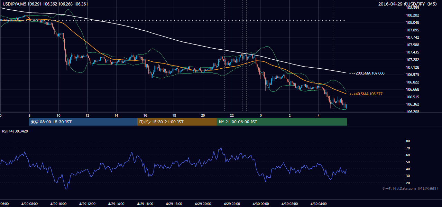Click price axis value 107.742
The width and height of the screenshot is (442, 207).
(413, 37)
